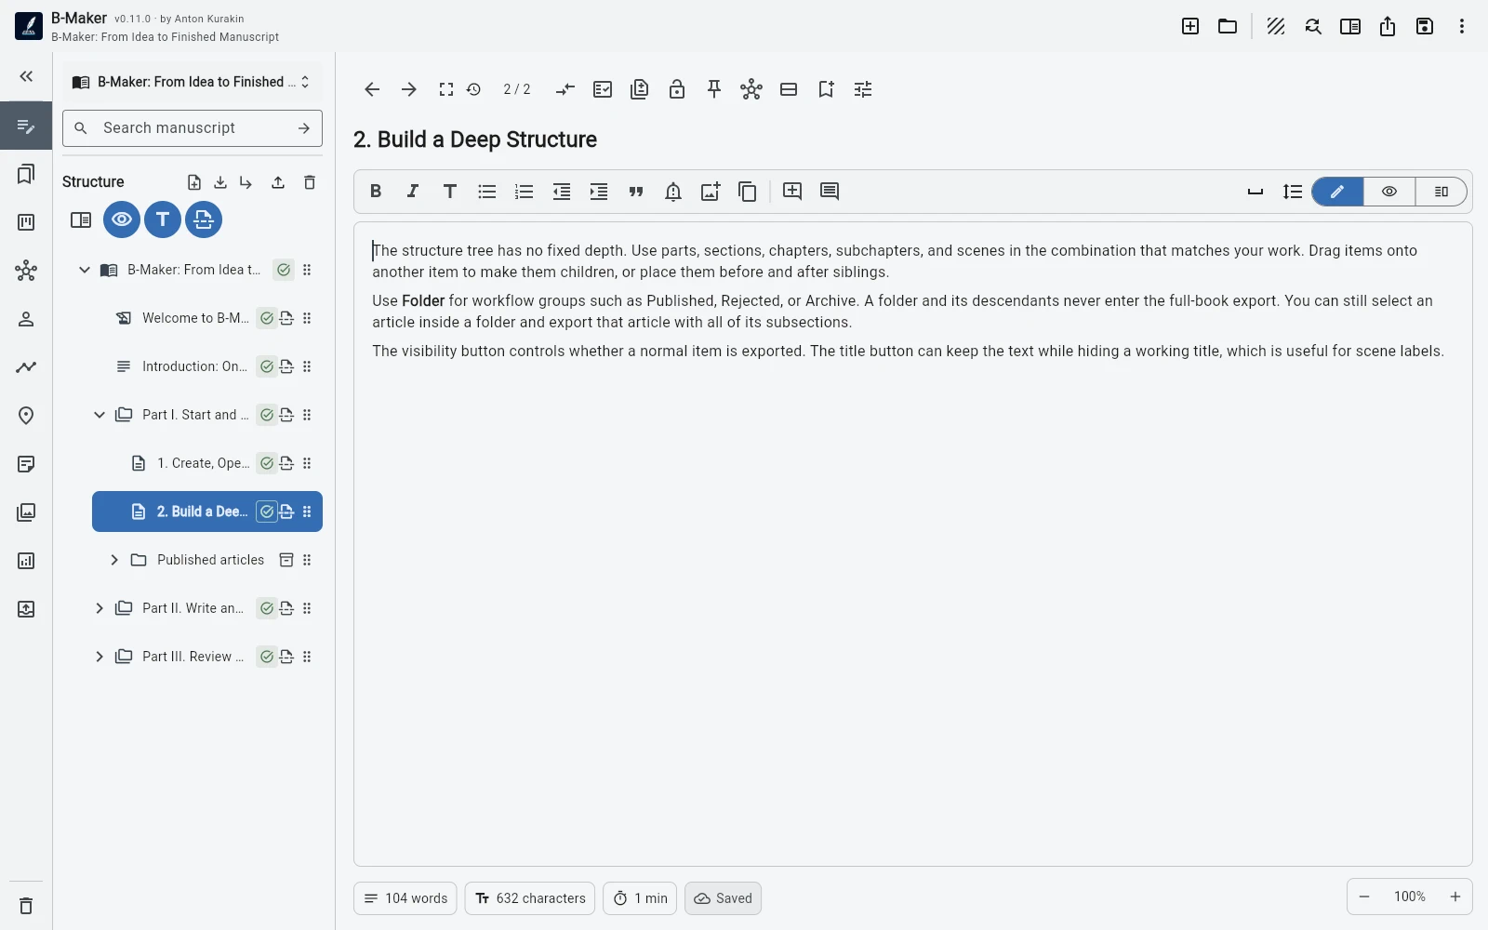The image size is (1488, 930).
Task: Insert a numbered list
Action: click(x=525, y=192)
